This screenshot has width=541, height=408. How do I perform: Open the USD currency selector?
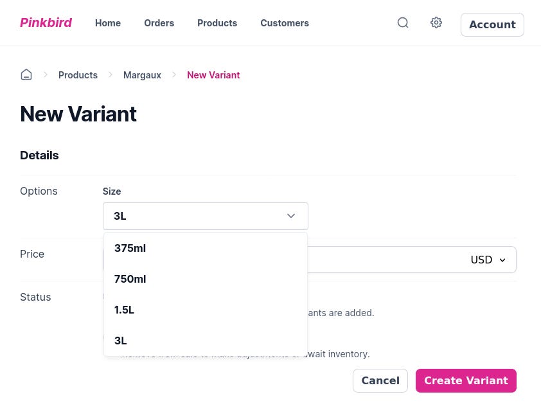[x=488, y=260]
